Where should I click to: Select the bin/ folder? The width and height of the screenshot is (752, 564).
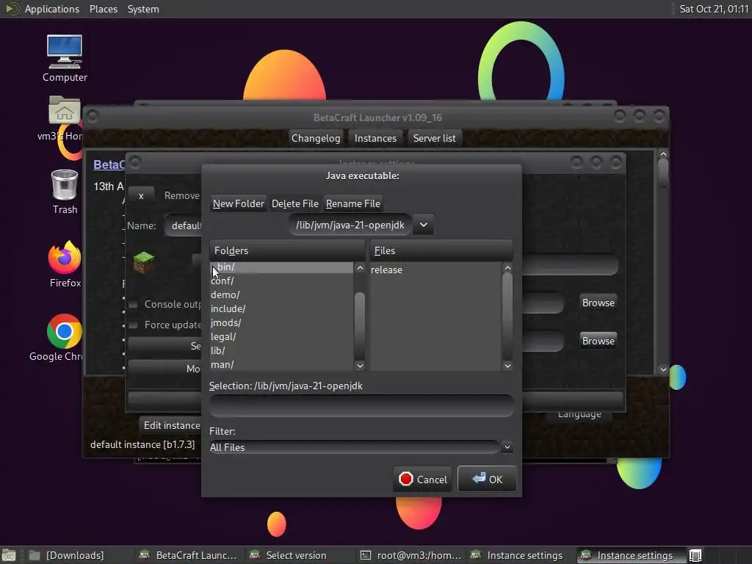coord(281,267)
